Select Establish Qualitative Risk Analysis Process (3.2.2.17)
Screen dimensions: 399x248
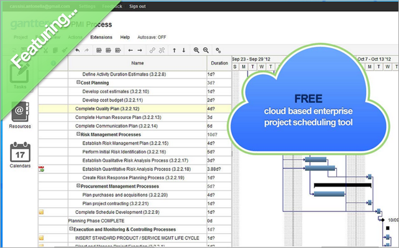[135, 161]
